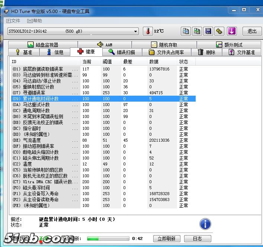Select the (BC) 指令超时 row
263x247 pixels.
click(103, 128)
